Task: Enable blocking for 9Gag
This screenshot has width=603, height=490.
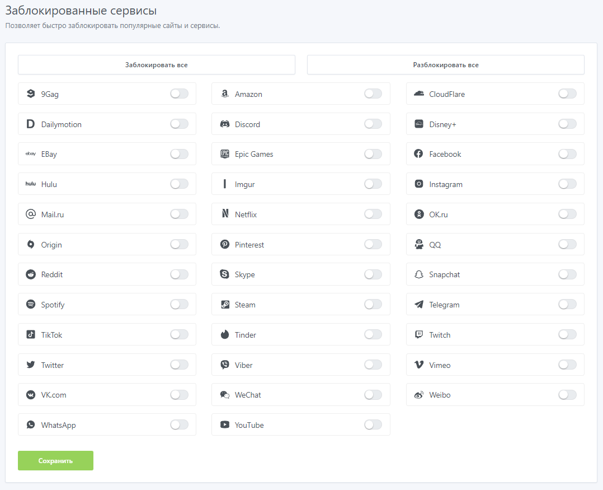Action: click(x=180, y=94)
